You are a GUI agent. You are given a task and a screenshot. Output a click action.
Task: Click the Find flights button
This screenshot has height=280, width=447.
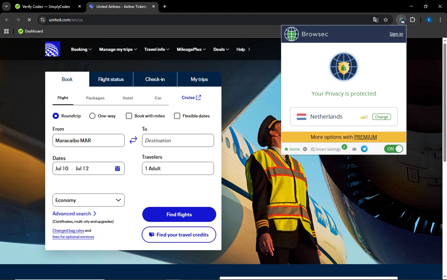pyautogui.click(x=179, y=214)
